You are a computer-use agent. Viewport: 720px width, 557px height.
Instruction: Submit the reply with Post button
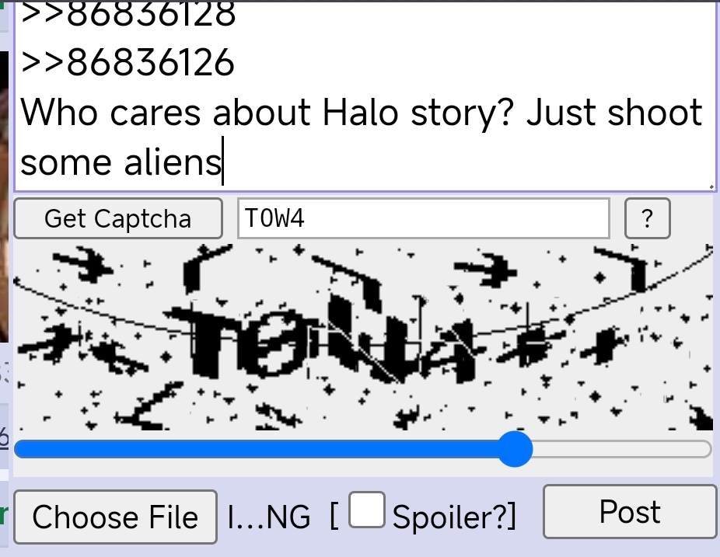[630, 512]
